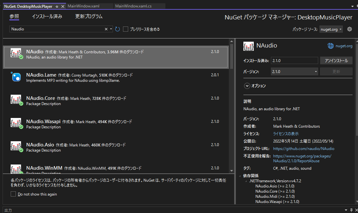Open the search history dropdown arrow
Image resolution: width=358 pixels, height=213 pixels.
pos(111,29)
